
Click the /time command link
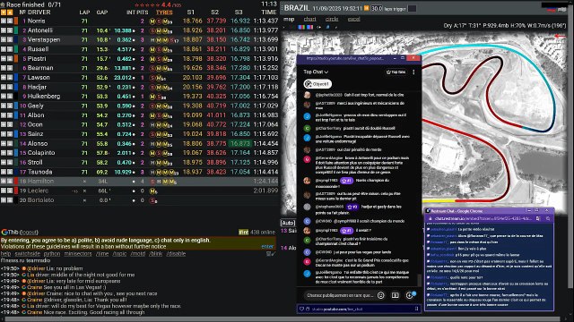point(102,254)
